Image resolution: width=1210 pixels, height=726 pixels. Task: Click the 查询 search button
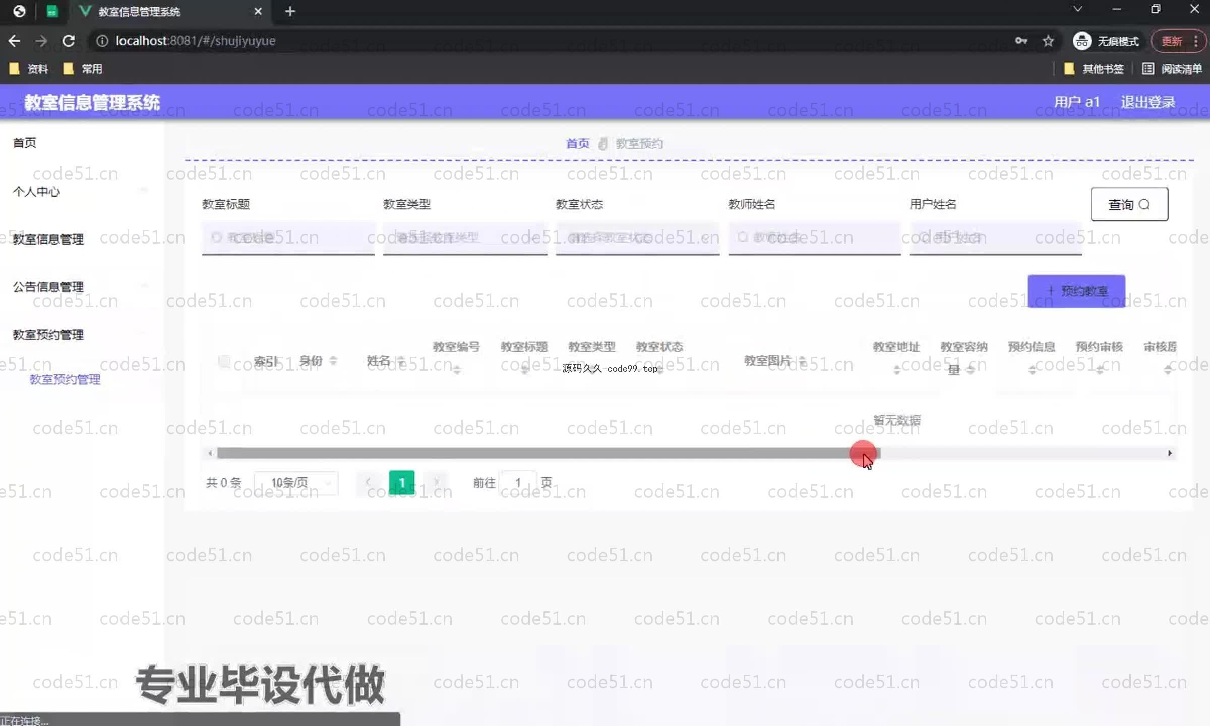click(1129, 204)
